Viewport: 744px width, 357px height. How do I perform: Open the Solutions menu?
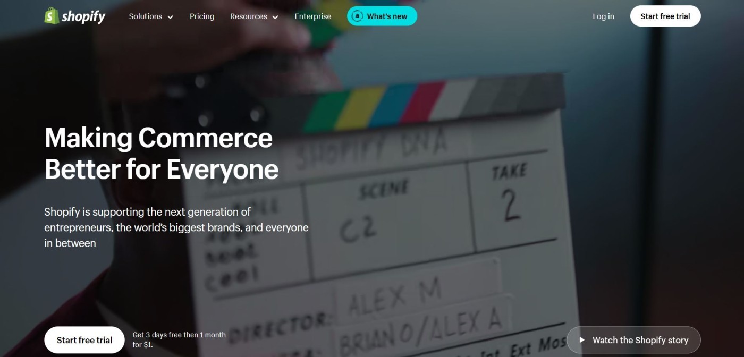[x=151, y=16]
